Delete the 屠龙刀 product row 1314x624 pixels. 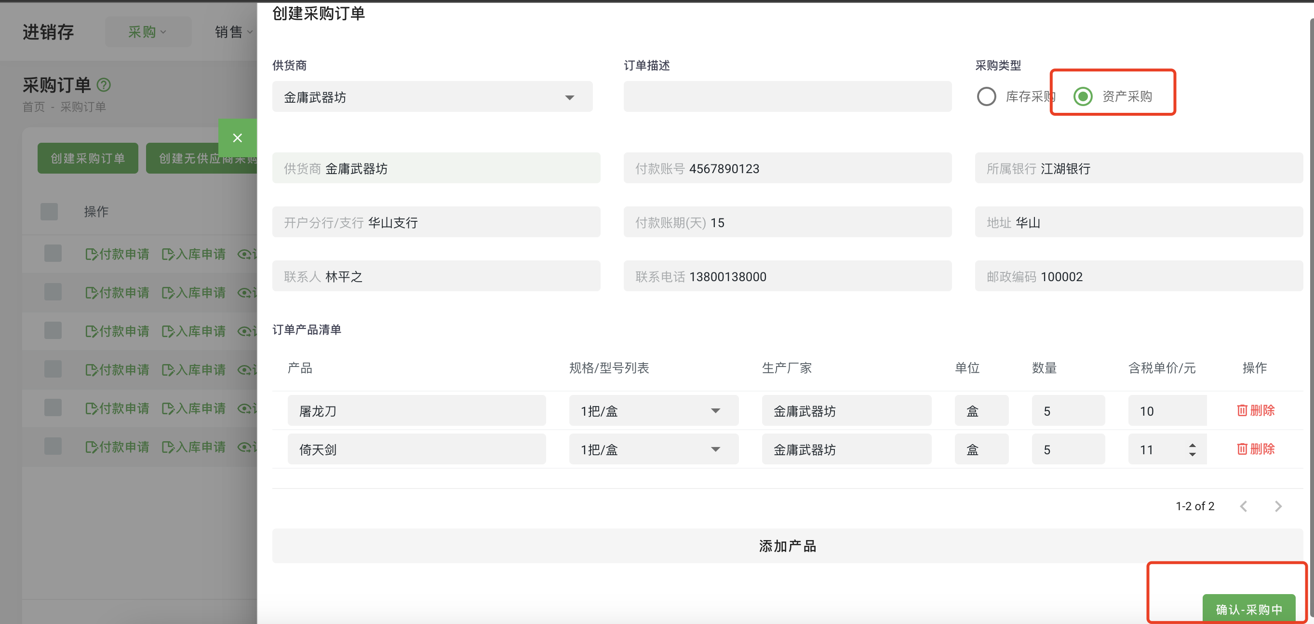pos(1256,410)
